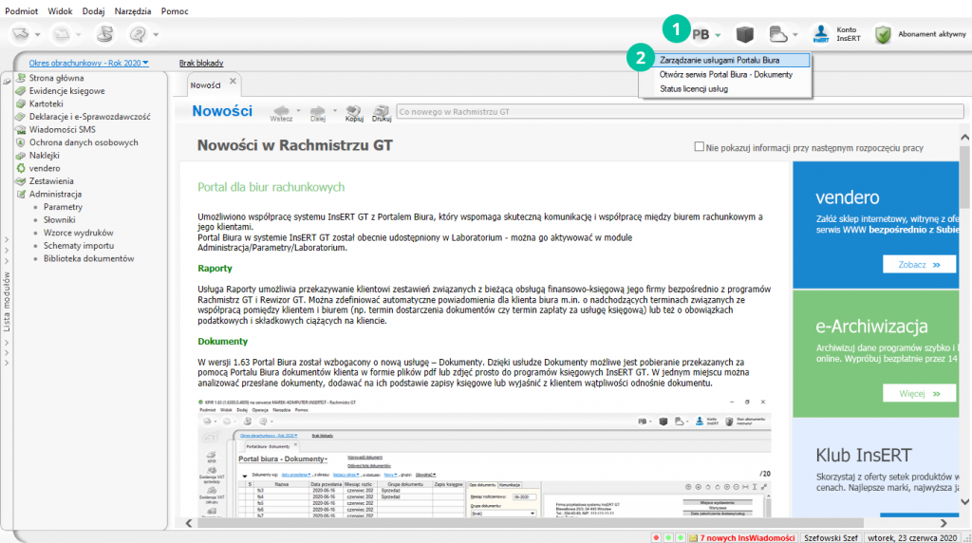Expand dropdown arrow of second toolbar icon

pyautogui.click(x=78, y=35)
